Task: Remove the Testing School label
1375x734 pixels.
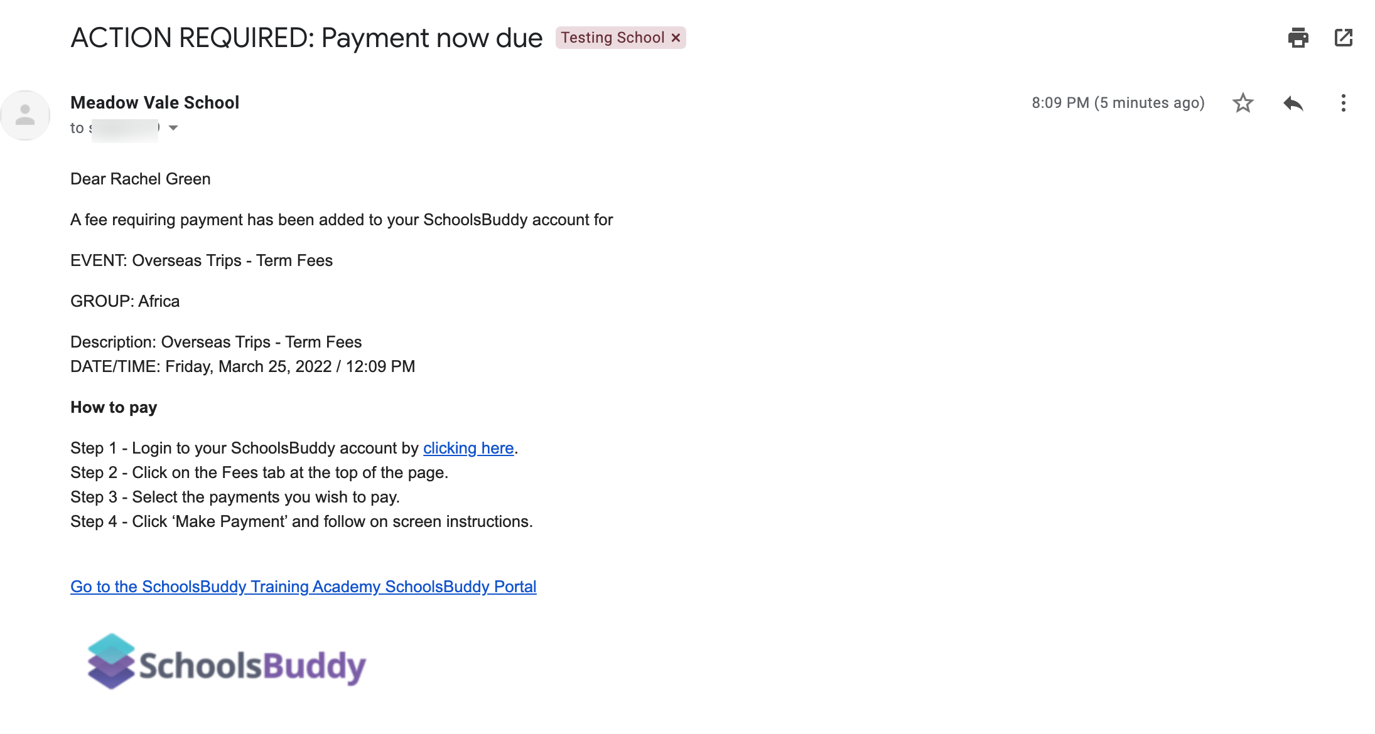Action: [x=676, y=38]
